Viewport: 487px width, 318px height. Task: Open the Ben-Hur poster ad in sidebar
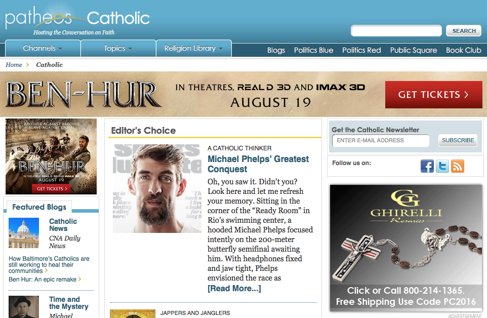point(51,156)
